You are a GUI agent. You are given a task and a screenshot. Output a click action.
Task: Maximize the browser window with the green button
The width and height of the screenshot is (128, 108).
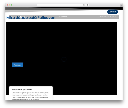pyautogui.click(x=11, y=5)
